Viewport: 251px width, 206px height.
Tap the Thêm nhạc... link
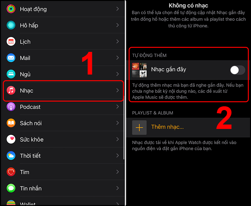[168, 127]
